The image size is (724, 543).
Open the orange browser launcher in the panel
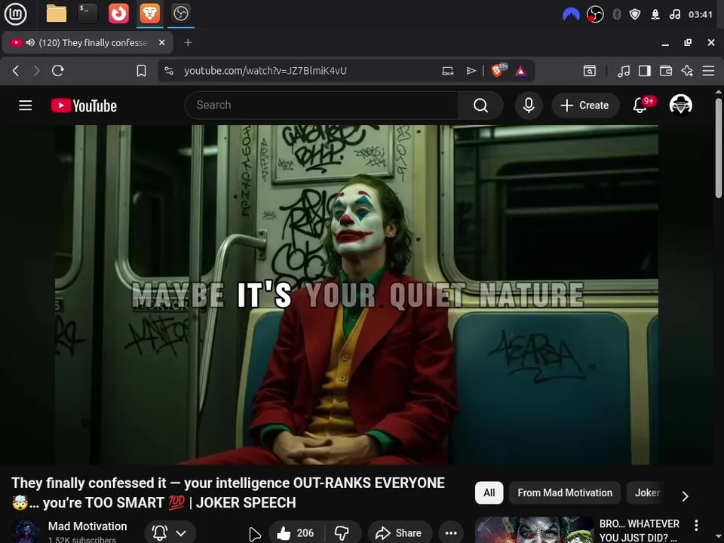(x=118, y=14)
